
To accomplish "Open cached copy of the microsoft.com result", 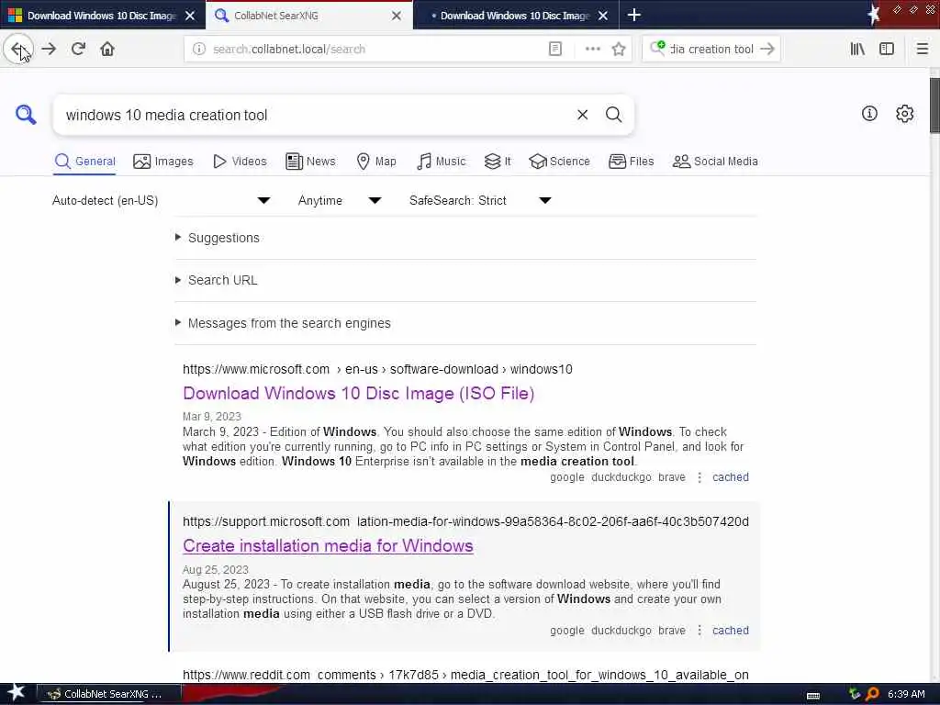I will point(730,477).
